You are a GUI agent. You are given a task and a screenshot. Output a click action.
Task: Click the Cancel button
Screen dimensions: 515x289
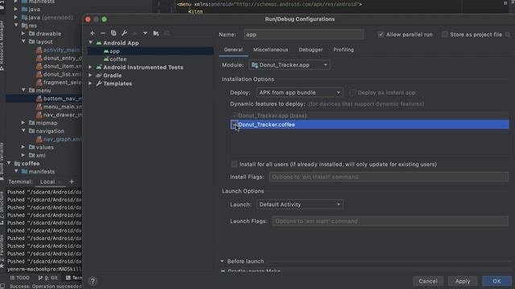pos(428,281)
